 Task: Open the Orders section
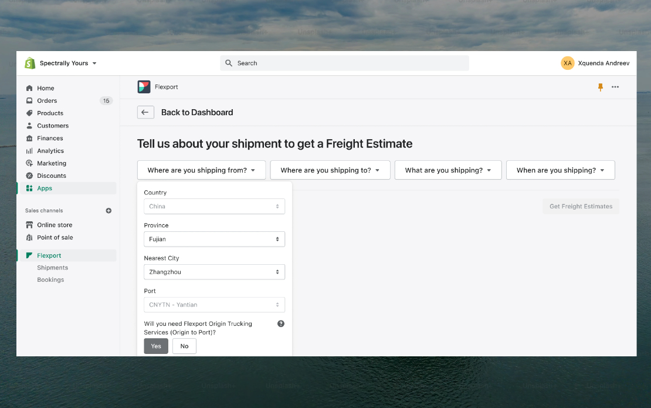pos(47,100)
